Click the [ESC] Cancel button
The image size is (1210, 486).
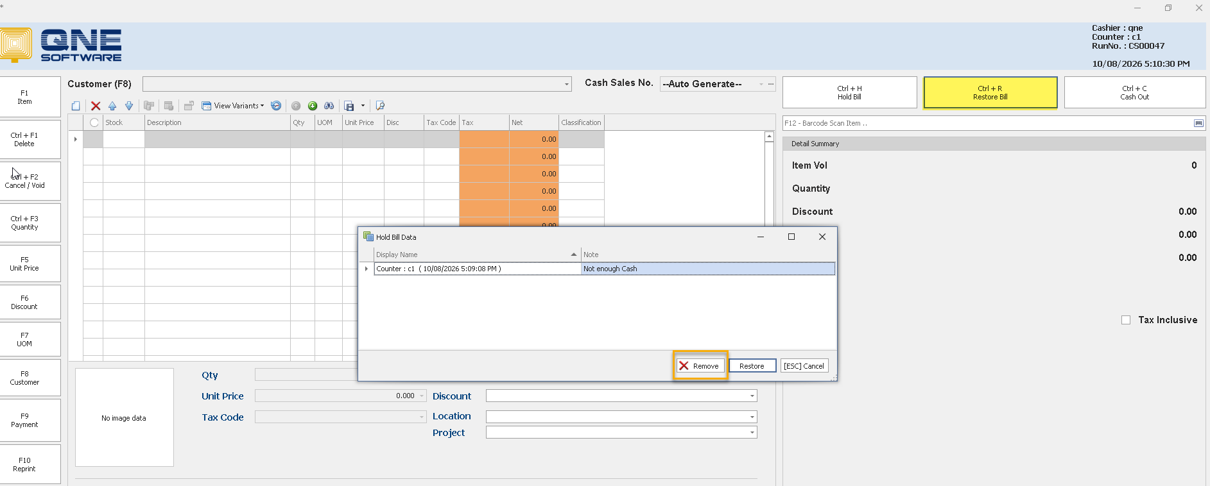pos(804,366)
